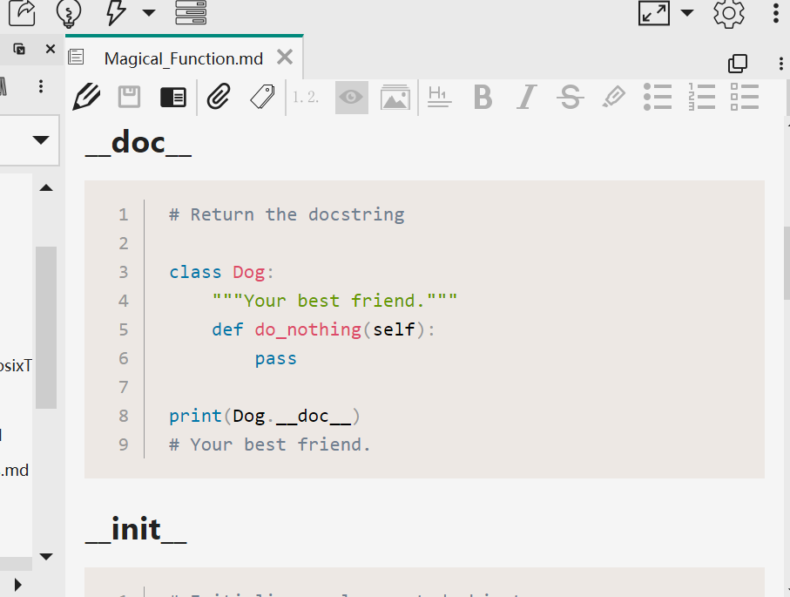790x597 pixels.
Task: Click the sidebar scroll down arrow
Action: (46, 557)
